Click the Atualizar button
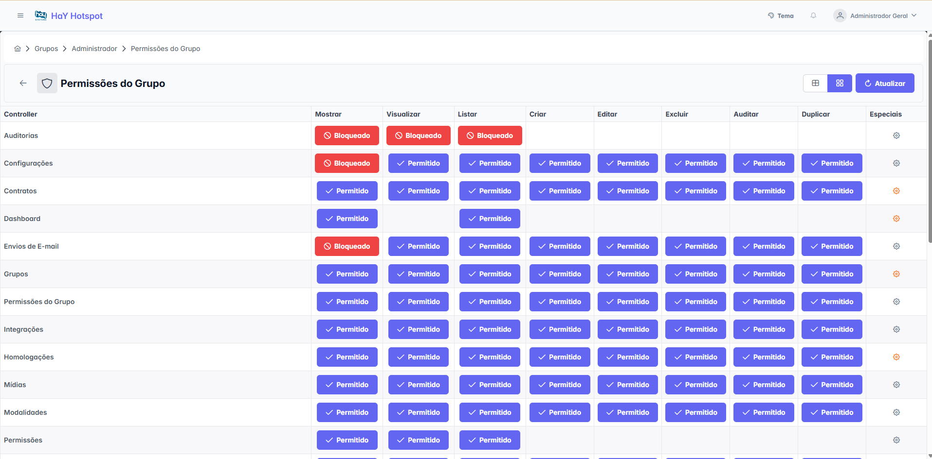This screenshot has height=459, width=932. [x=885, y=83]
